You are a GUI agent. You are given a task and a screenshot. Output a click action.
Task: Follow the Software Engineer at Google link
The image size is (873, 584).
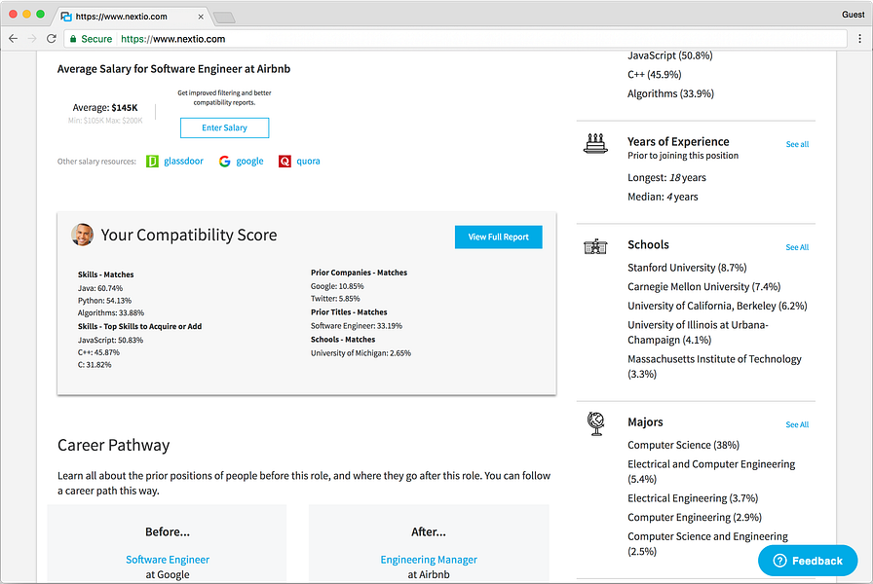coord(168,560)
